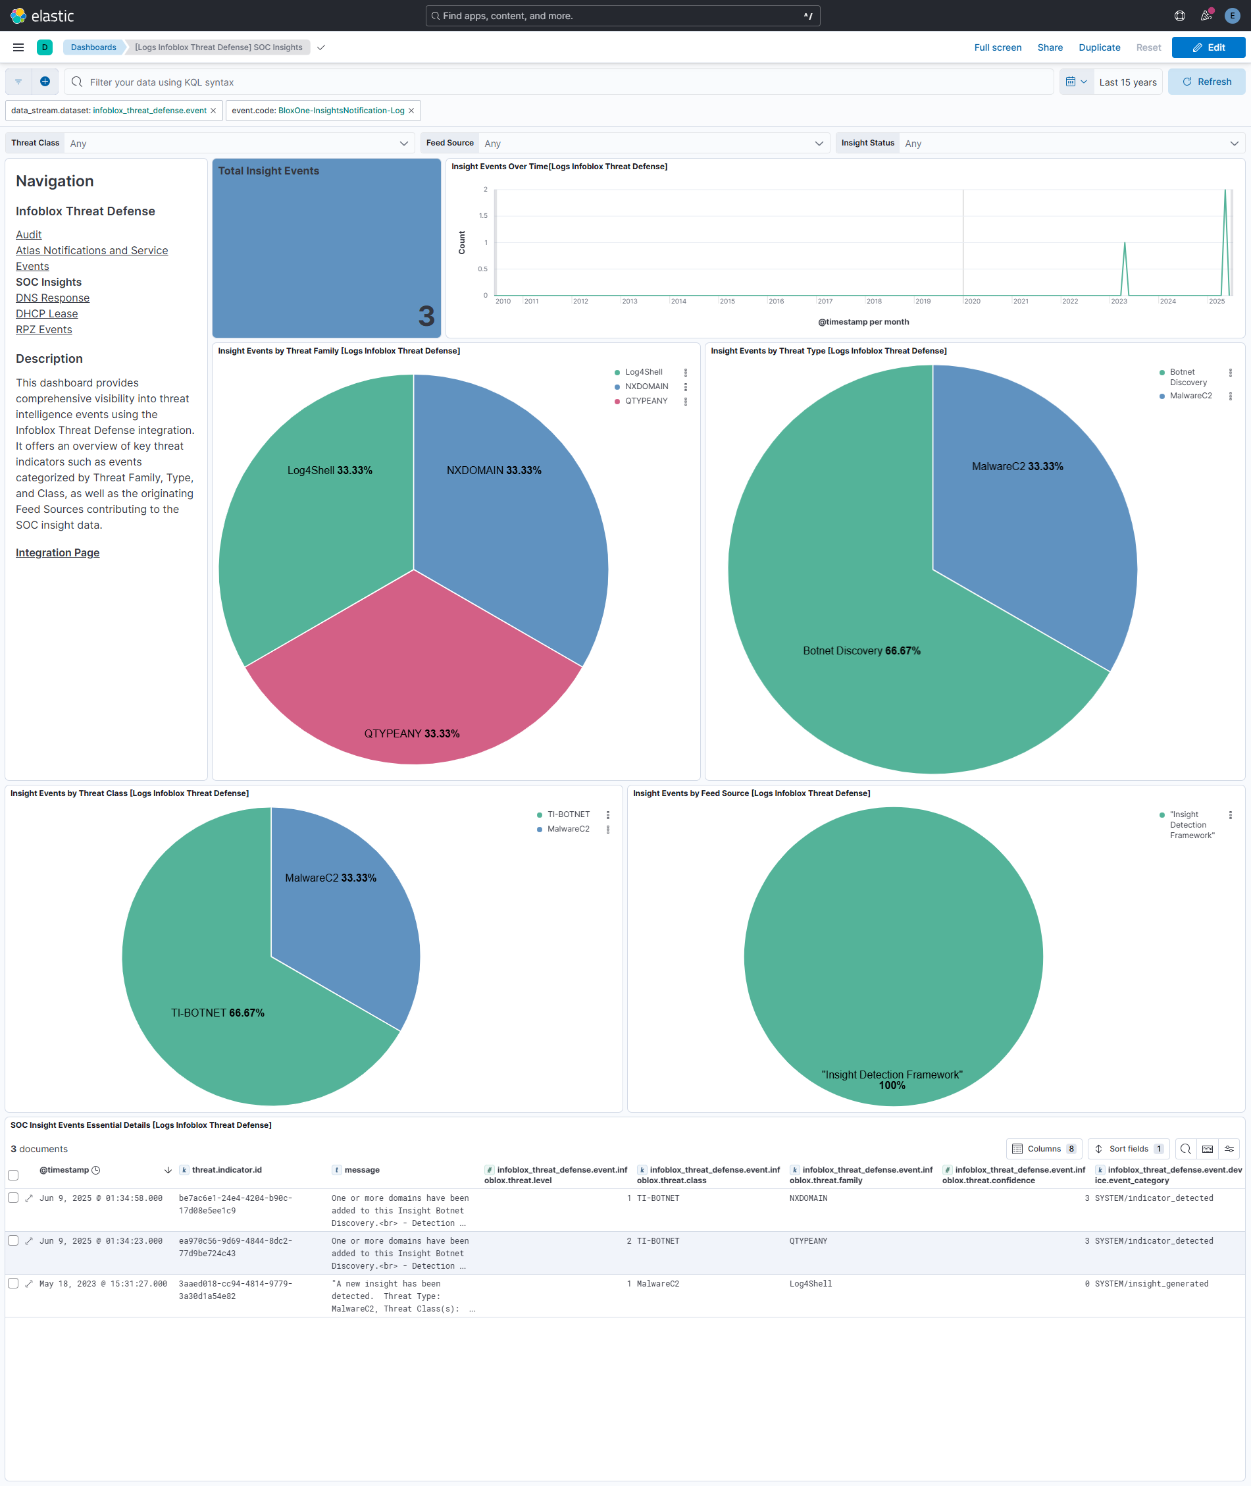Open the DNS Response dashboard link
The width and height of the screenshot is (1251, 1486).
coord(53,298)
